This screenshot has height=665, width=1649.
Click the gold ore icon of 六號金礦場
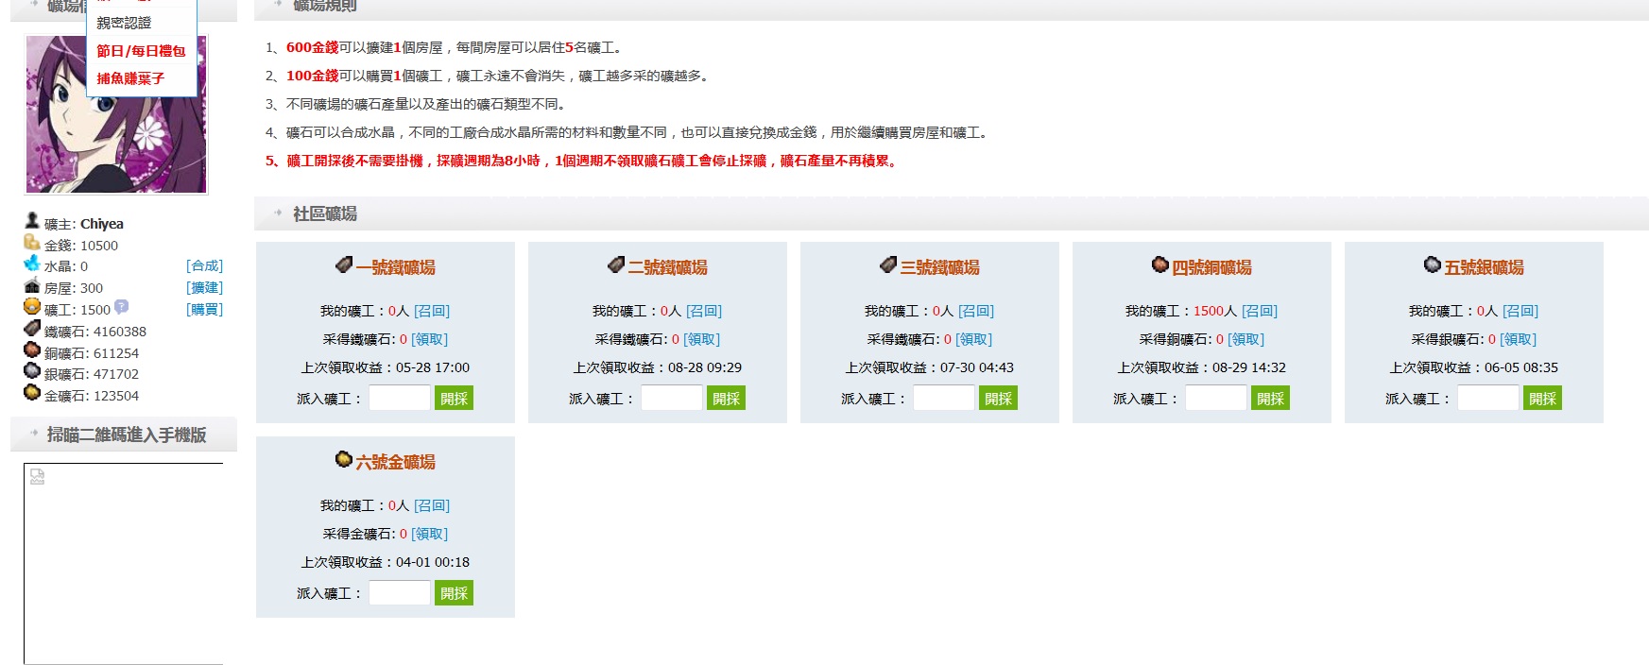pyautogui.click(x=344, y=460)
